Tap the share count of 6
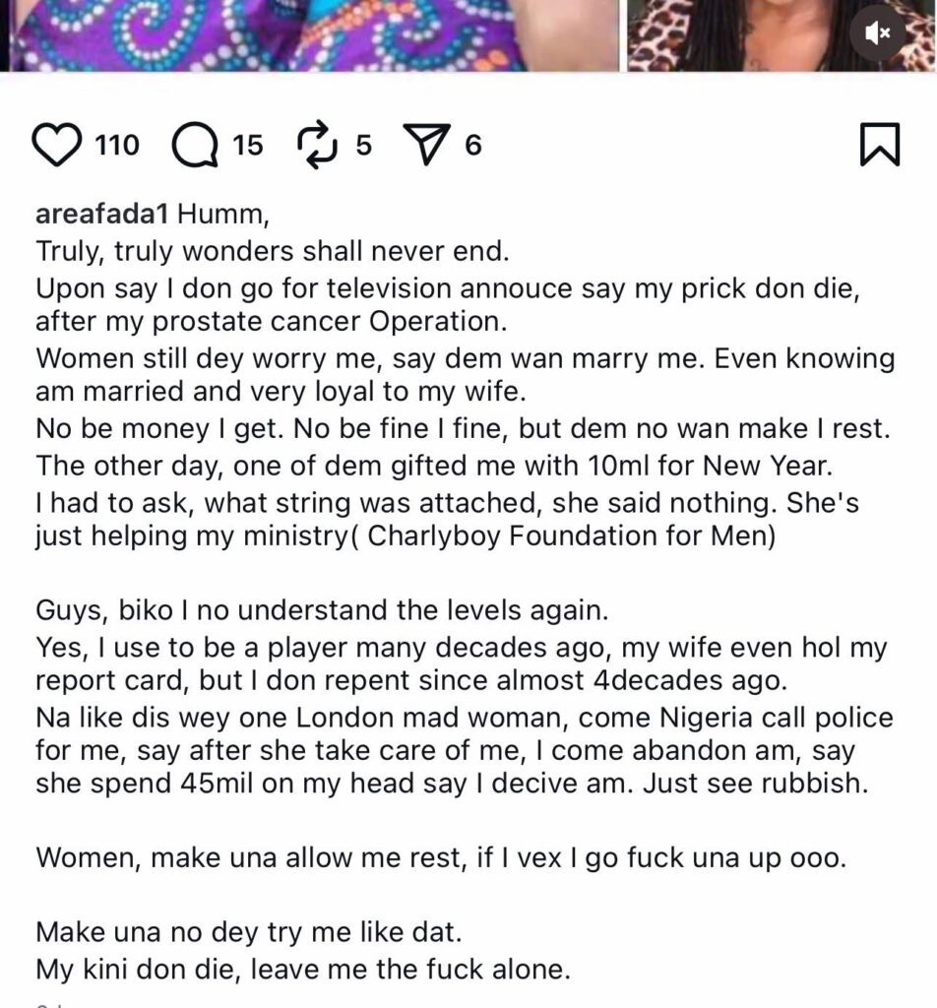The image size is (937, 1008). pyautogui.click(x=473, y=147)
